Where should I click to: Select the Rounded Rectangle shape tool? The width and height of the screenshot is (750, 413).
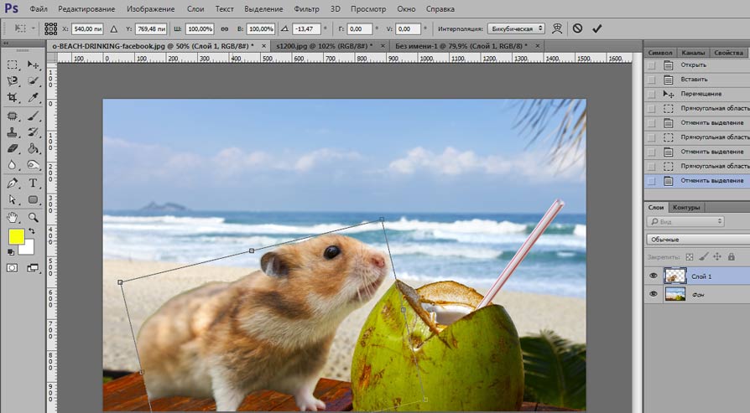[33, 199]
